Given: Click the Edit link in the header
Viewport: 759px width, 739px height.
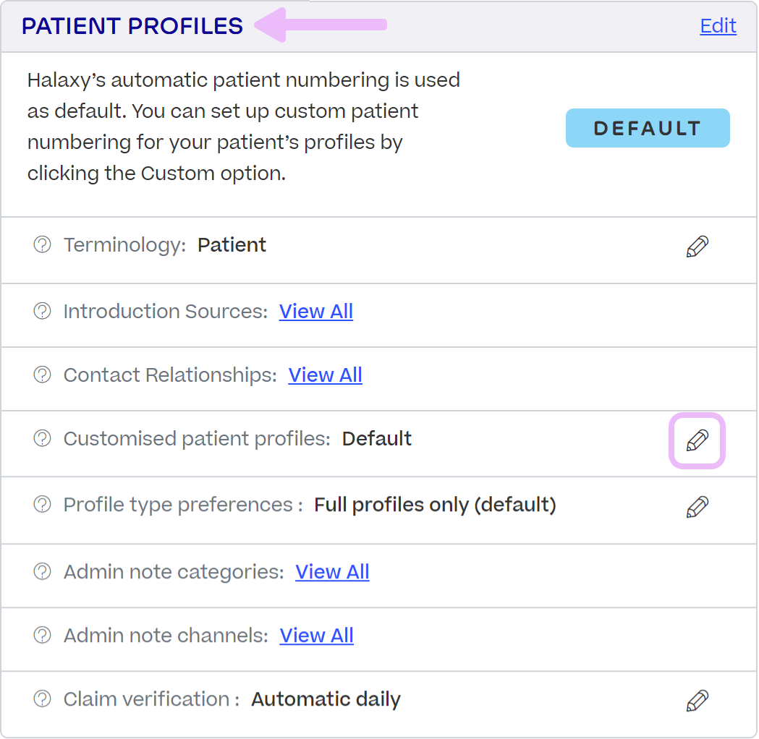Looking at the screenshot, I should (x=717, y=26).
